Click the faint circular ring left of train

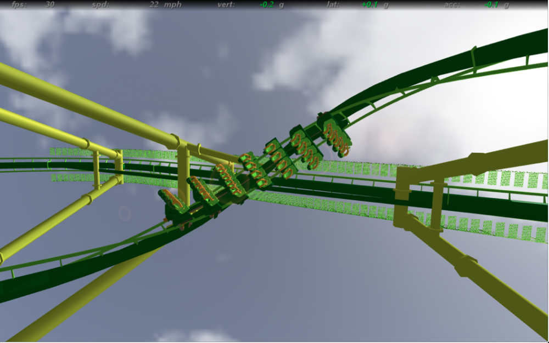125,213
